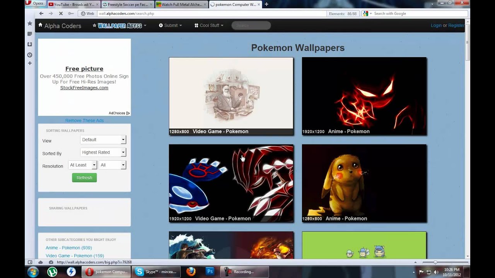Click the Opera Link cloud icon
The image size is (495, 278).
click(40, 262)
